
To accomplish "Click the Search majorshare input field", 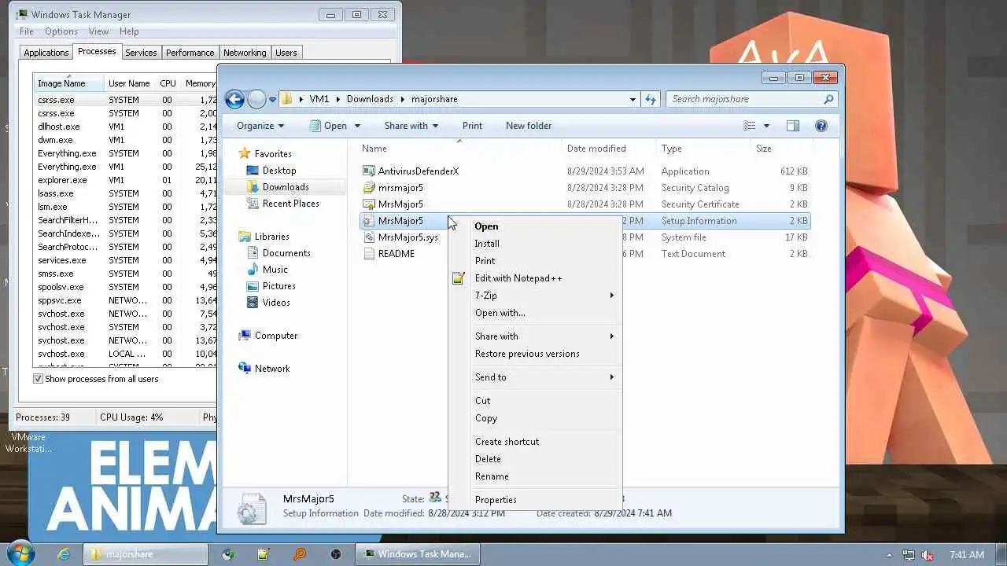I will pyautogui.click(x=743, y=99).
